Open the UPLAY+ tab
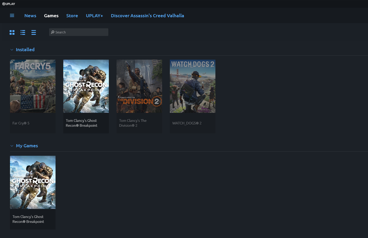 click(94, 16)
